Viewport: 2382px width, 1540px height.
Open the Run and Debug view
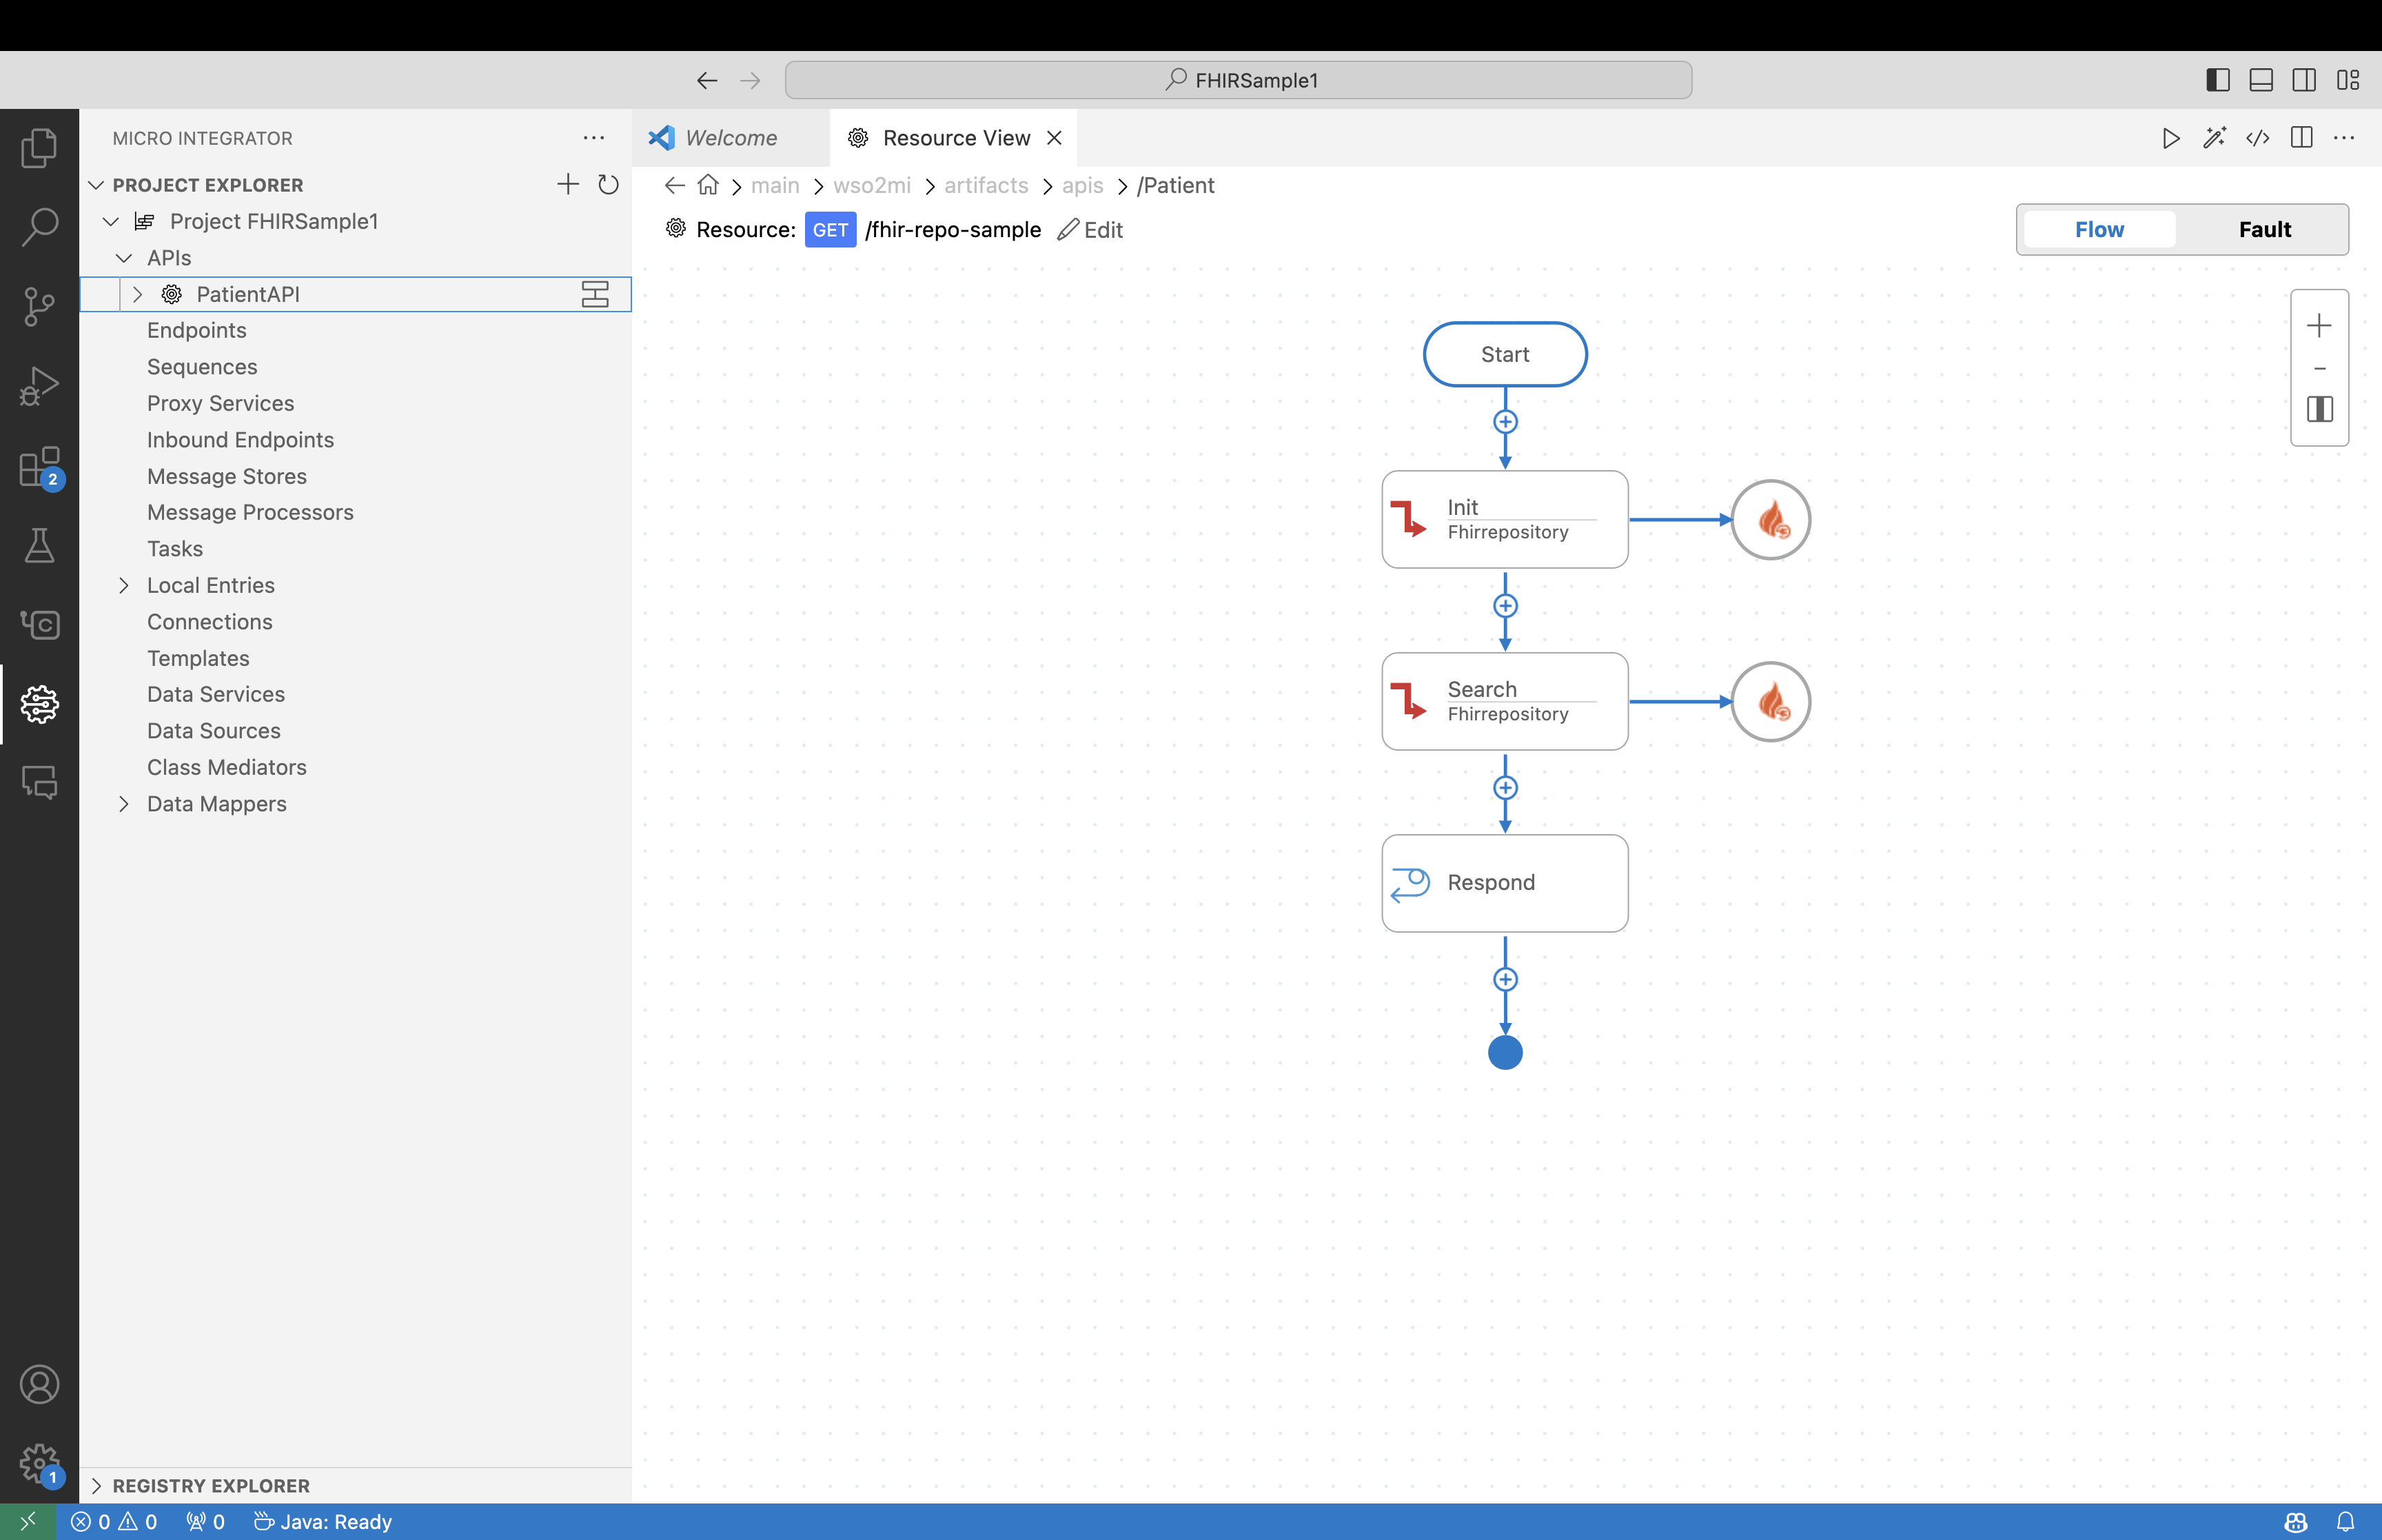point(39,386)
